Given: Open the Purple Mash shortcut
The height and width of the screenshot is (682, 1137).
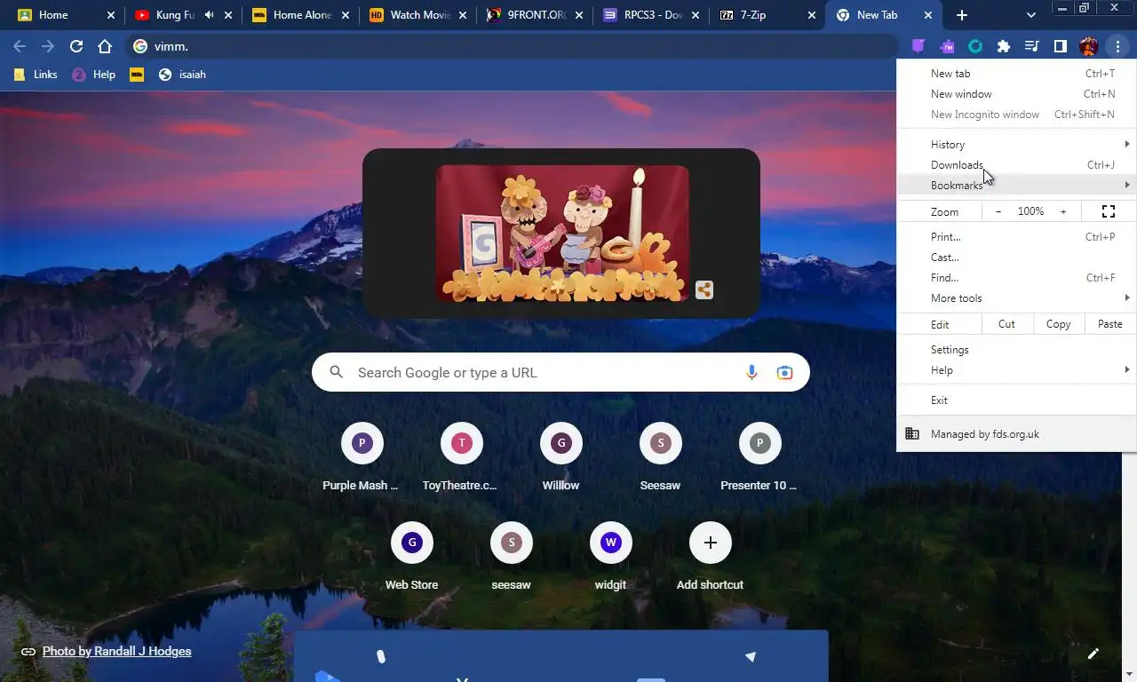Looking at the screenshot, I should coord(362,458).
